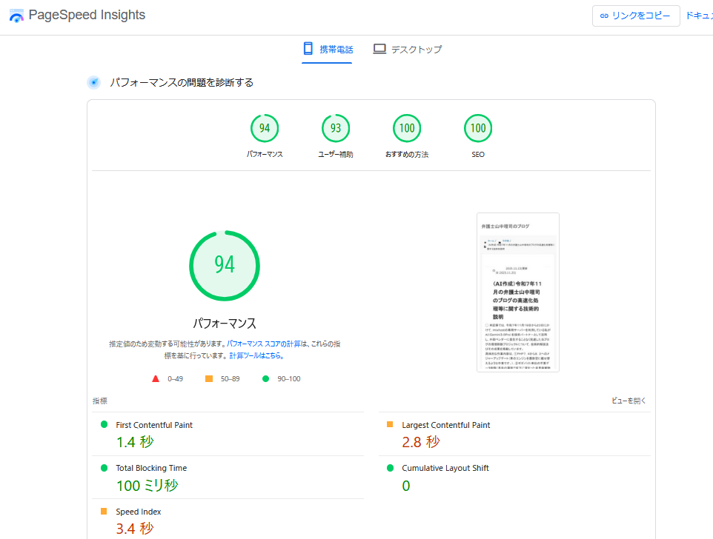This screenshot has width=713, height=539.
Task: Expand the Largest Contentful Paint metric
Action: (x=445, y=425)
